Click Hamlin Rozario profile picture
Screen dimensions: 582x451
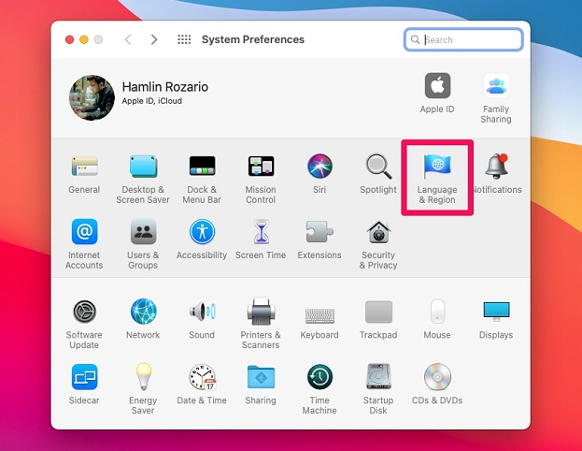(92, 97)
